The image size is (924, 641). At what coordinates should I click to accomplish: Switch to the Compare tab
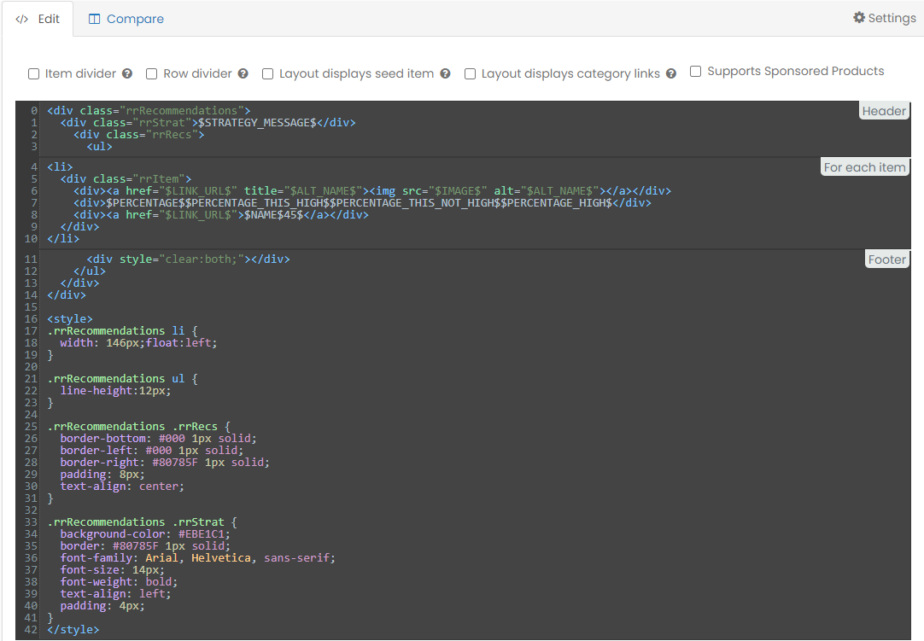point(126,19)
